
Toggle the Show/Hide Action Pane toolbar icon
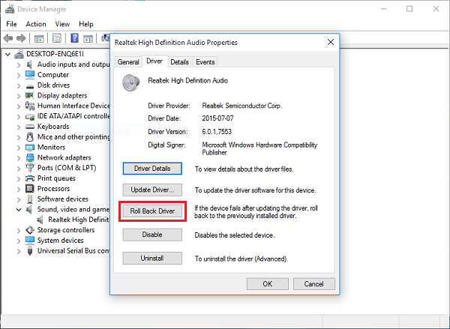point(88,38)
